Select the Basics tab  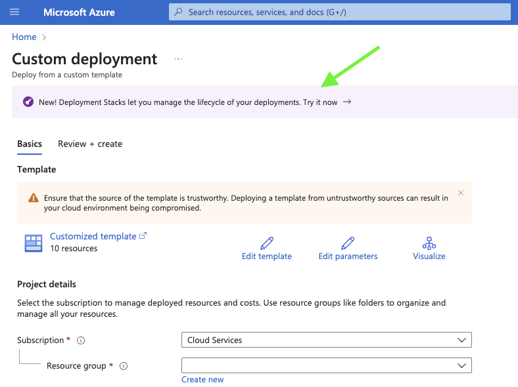[30, 144]
